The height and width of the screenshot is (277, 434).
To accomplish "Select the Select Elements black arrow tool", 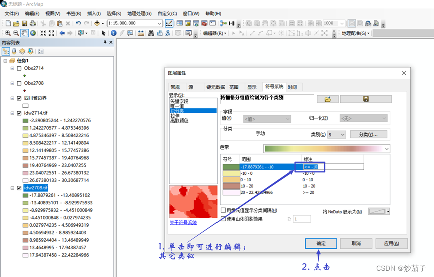I will pyautogui.click(x=104, y=33).
